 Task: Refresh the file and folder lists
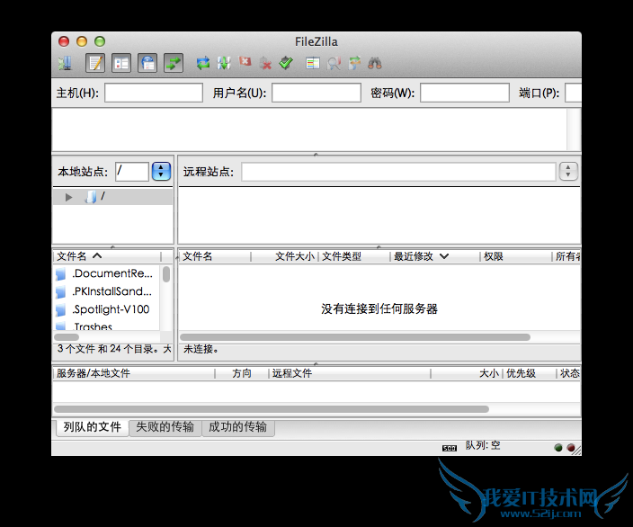pyautogui.click(x=203, y=63)
